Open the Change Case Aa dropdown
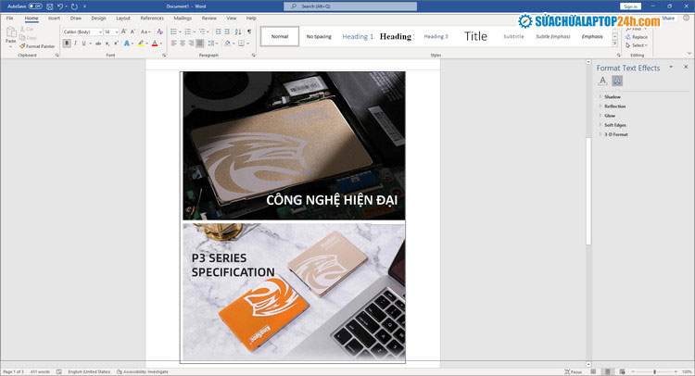 click(x=145, y=31)
